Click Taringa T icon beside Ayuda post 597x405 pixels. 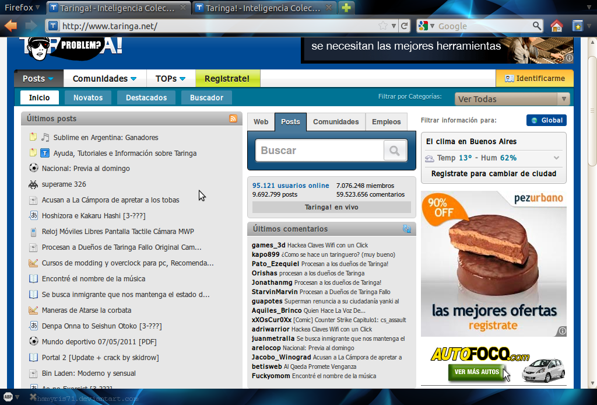pyautogui.click(x=45, y=153)
